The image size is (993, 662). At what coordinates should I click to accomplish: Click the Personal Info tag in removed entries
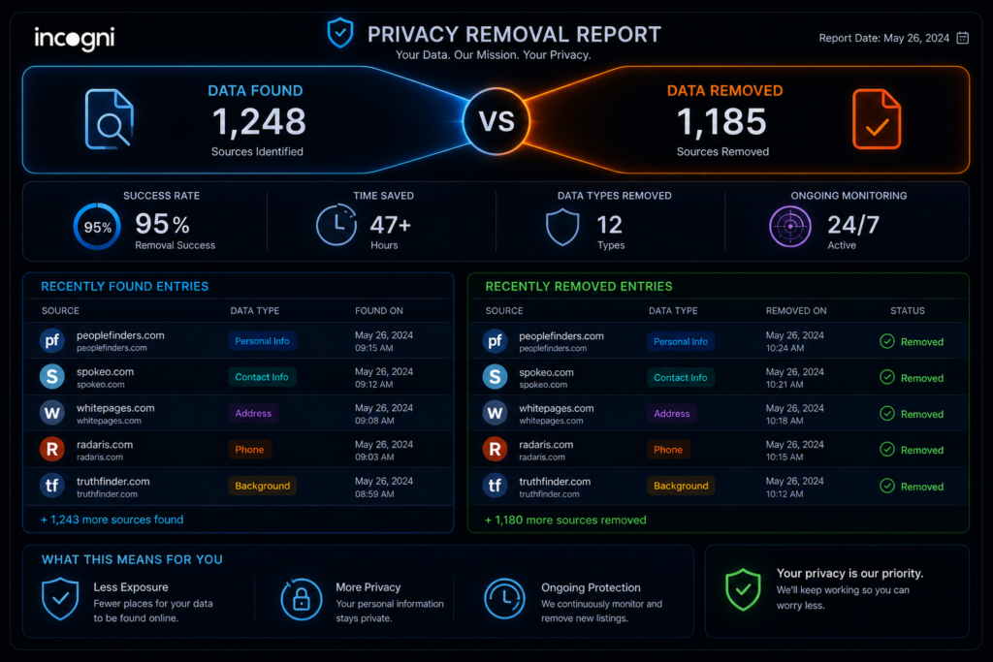[x=681, y=341]
